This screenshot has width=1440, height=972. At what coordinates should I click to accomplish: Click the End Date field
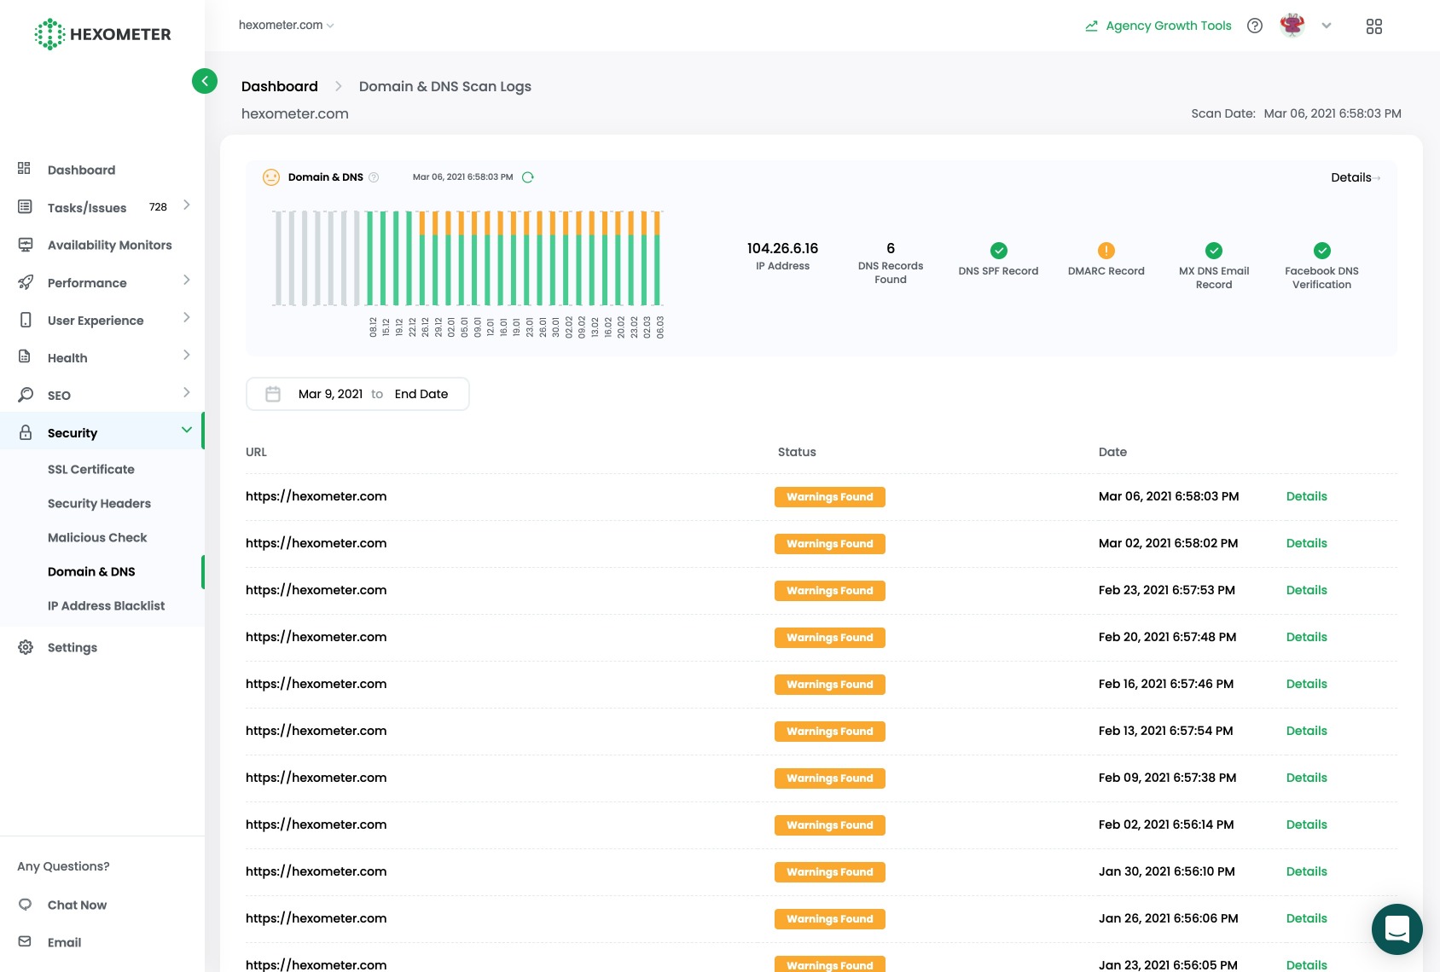421,394
